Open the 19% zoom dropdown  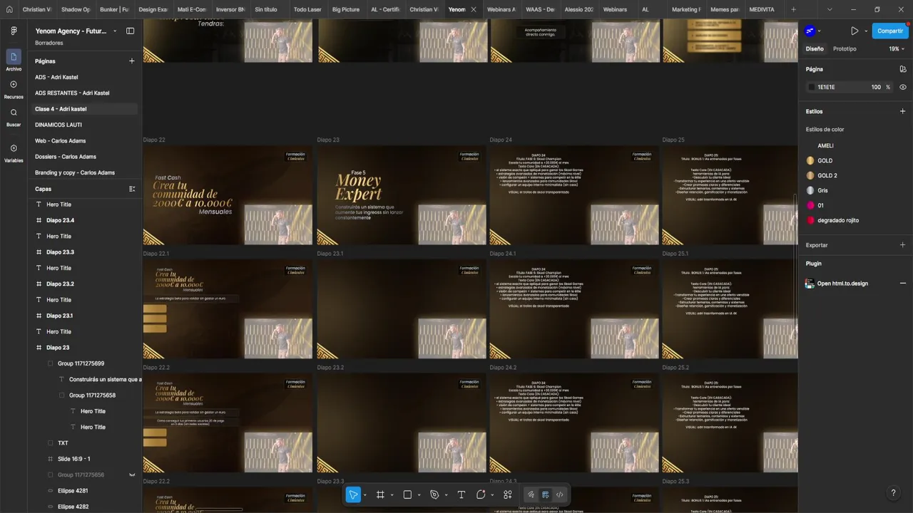coord(897,48)
